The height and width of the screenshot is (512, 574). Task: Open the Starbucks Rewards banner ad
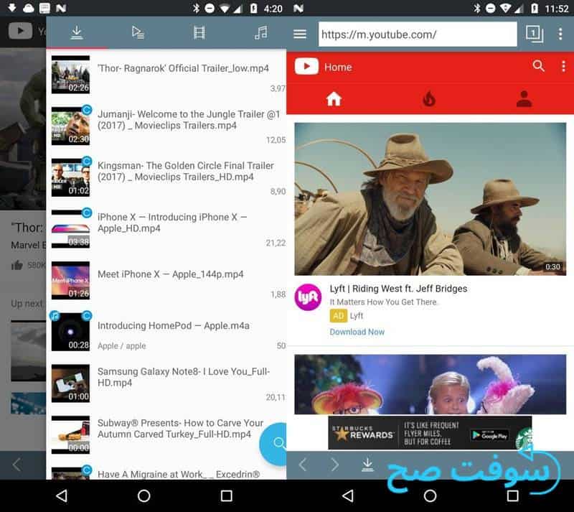click(x=430, y=433)
